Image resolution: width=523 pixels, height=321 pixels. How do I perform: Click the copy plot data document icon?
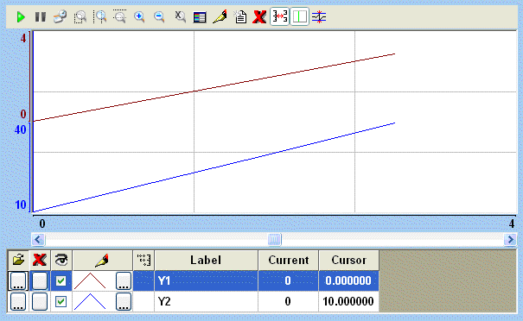click(239, 16)
